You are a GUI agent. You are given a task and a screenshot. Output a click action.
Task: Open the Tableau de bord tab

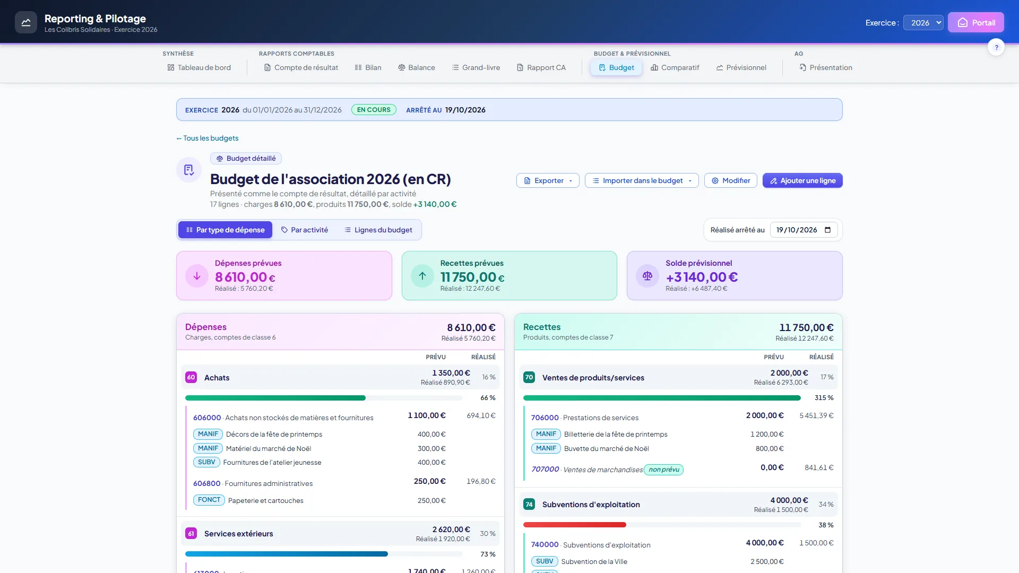point(199,67)
